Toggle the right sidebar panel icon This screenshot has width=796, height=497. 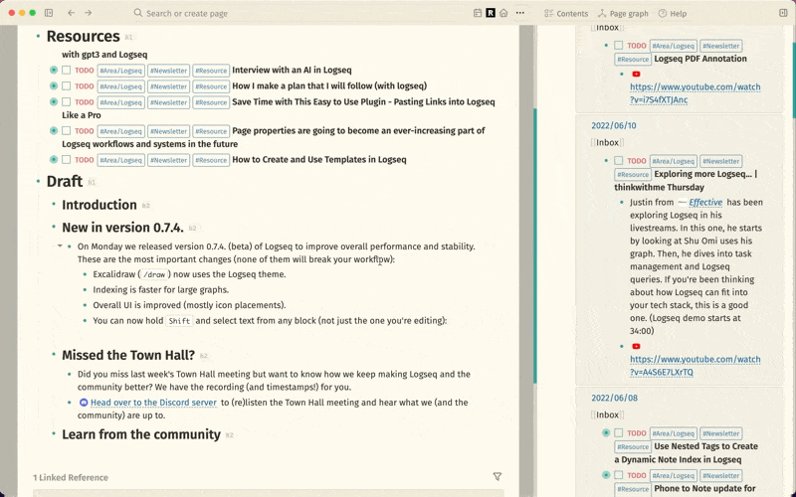(780, 13)
